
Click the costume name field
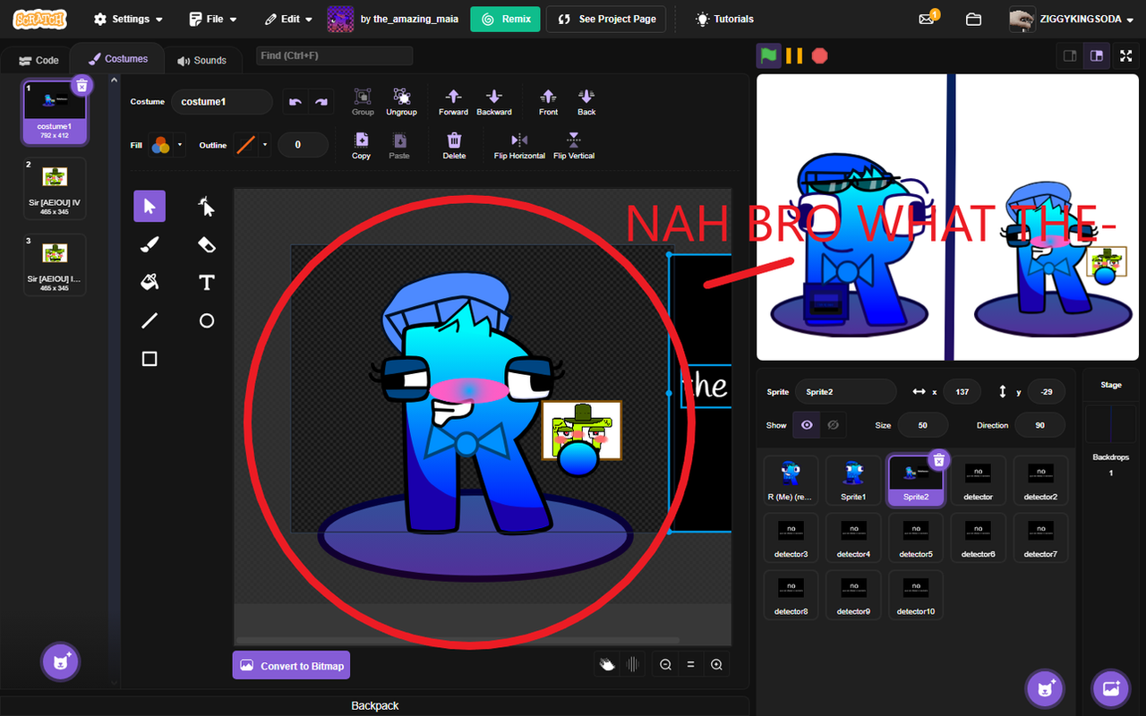coord(222,102)
